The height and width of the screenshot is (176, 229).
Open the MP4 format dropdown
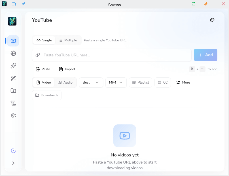tap(116, 82)
